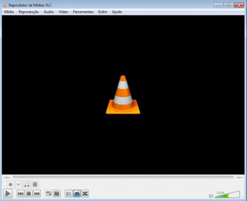
Task: Expand the Ferramentas menu
Action: pos(83,12)
